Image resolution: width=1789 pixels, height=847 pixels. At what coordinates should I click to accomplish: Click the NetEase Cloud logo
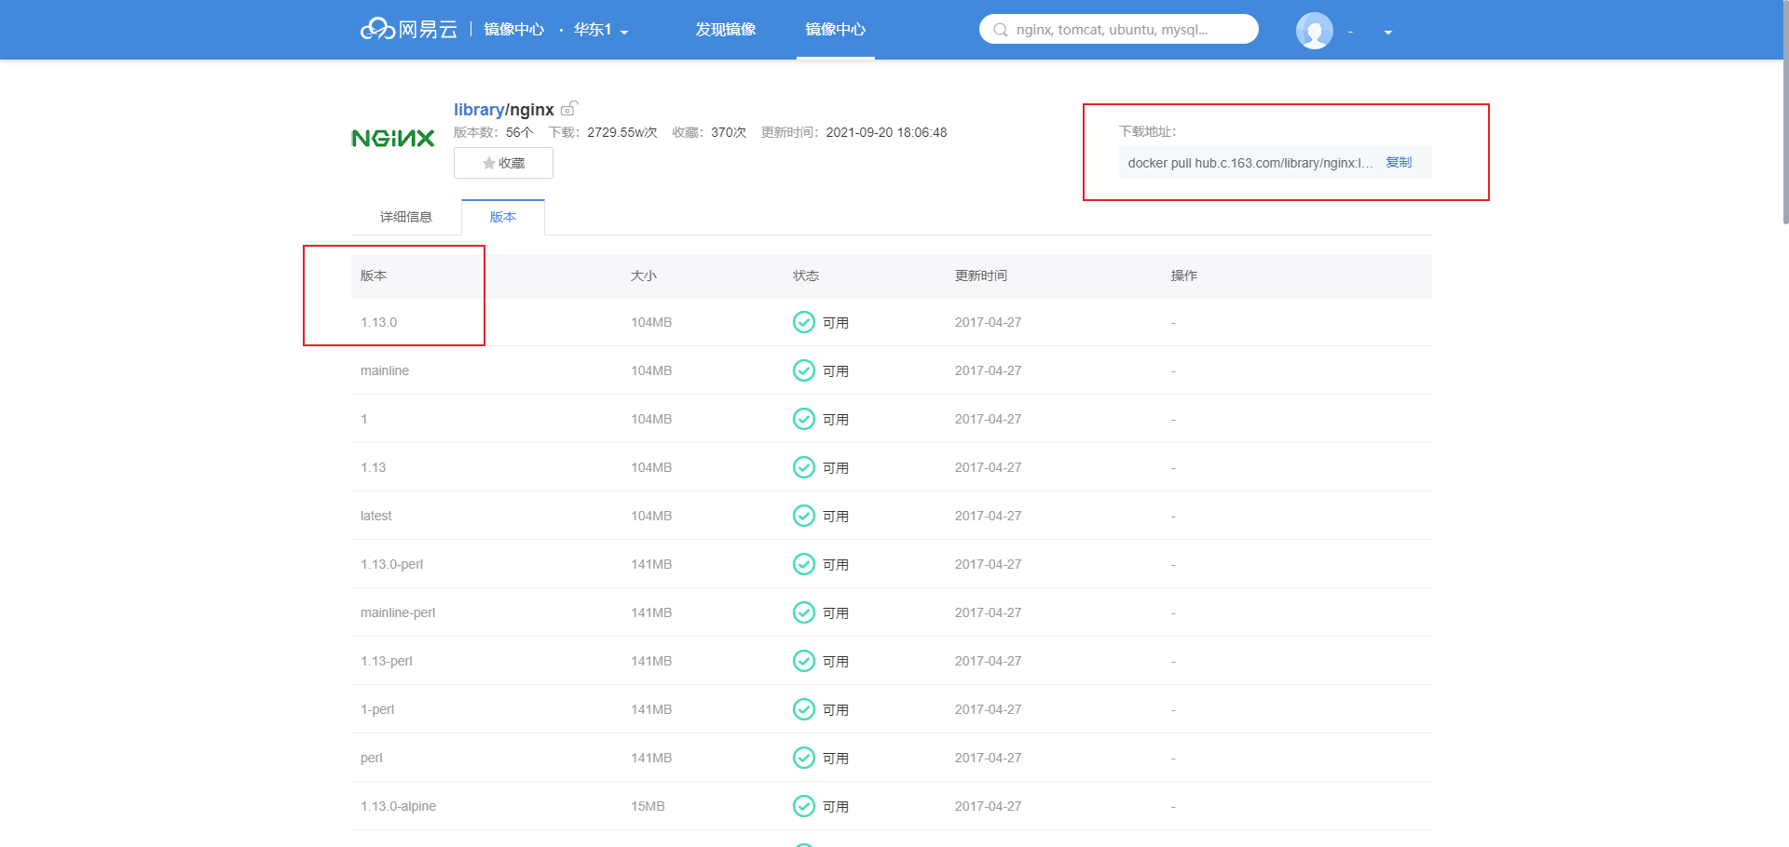[x=409, y=30]
